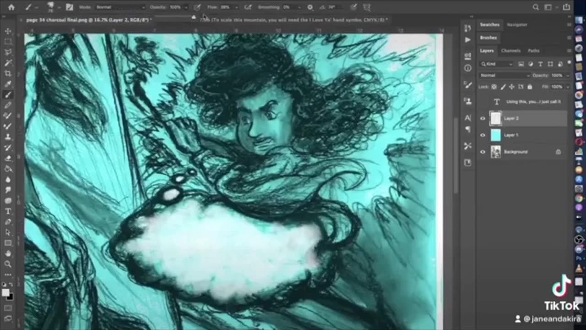Image resolution: width=586 pixels, height=330 pixels.
Task: Open search in the top right
Action: (x=536, y=7)
